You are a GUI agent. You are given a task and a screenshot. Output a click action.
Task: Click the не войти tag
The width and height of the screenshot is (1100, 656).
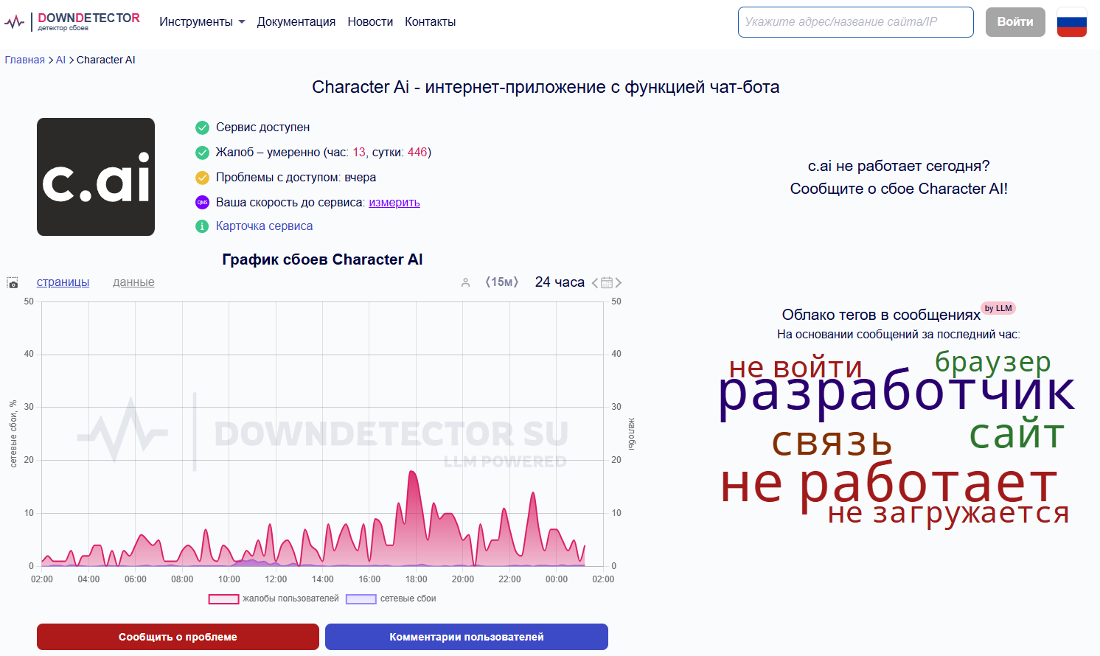(796, 366)
